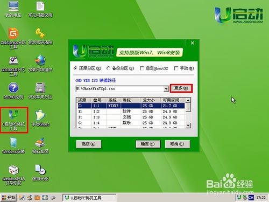Screen dimensions: 269x202
Task: Click the last quick launch icon
Action: click(x=53, y=198)
